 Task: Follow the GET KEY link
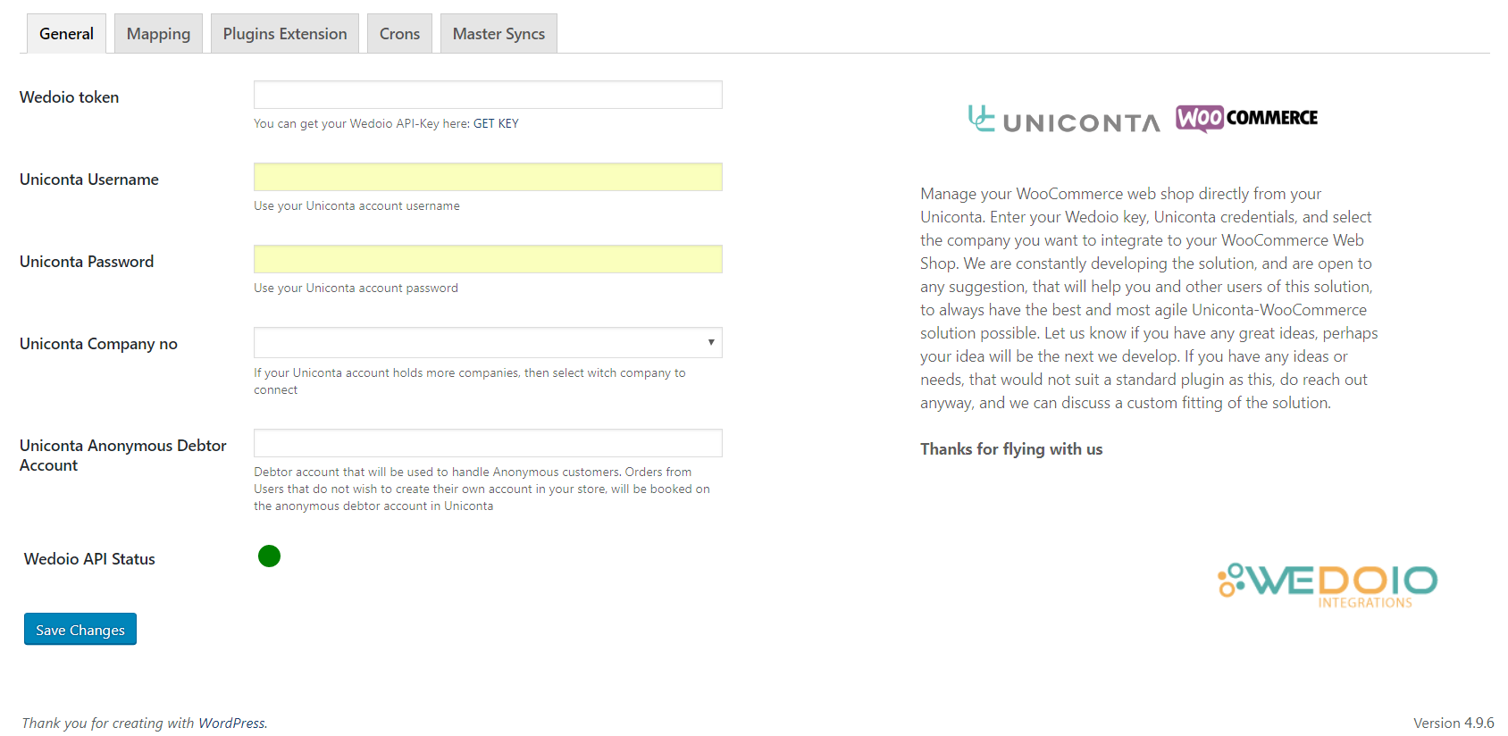(496, 124)
